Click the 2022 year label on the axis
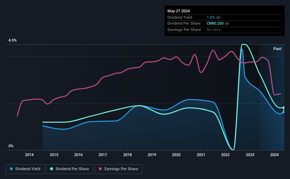 click(225, 155)
